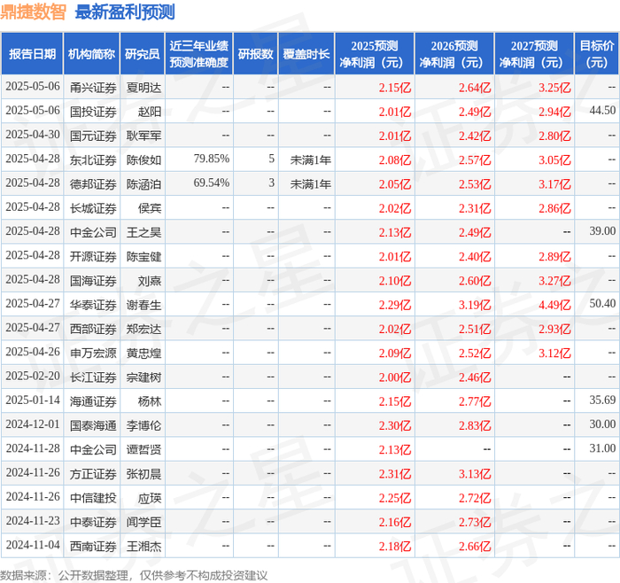Screen dimensions: 620x583
Task: Click date 2025-02-20
Action: (x=33, y=376)
